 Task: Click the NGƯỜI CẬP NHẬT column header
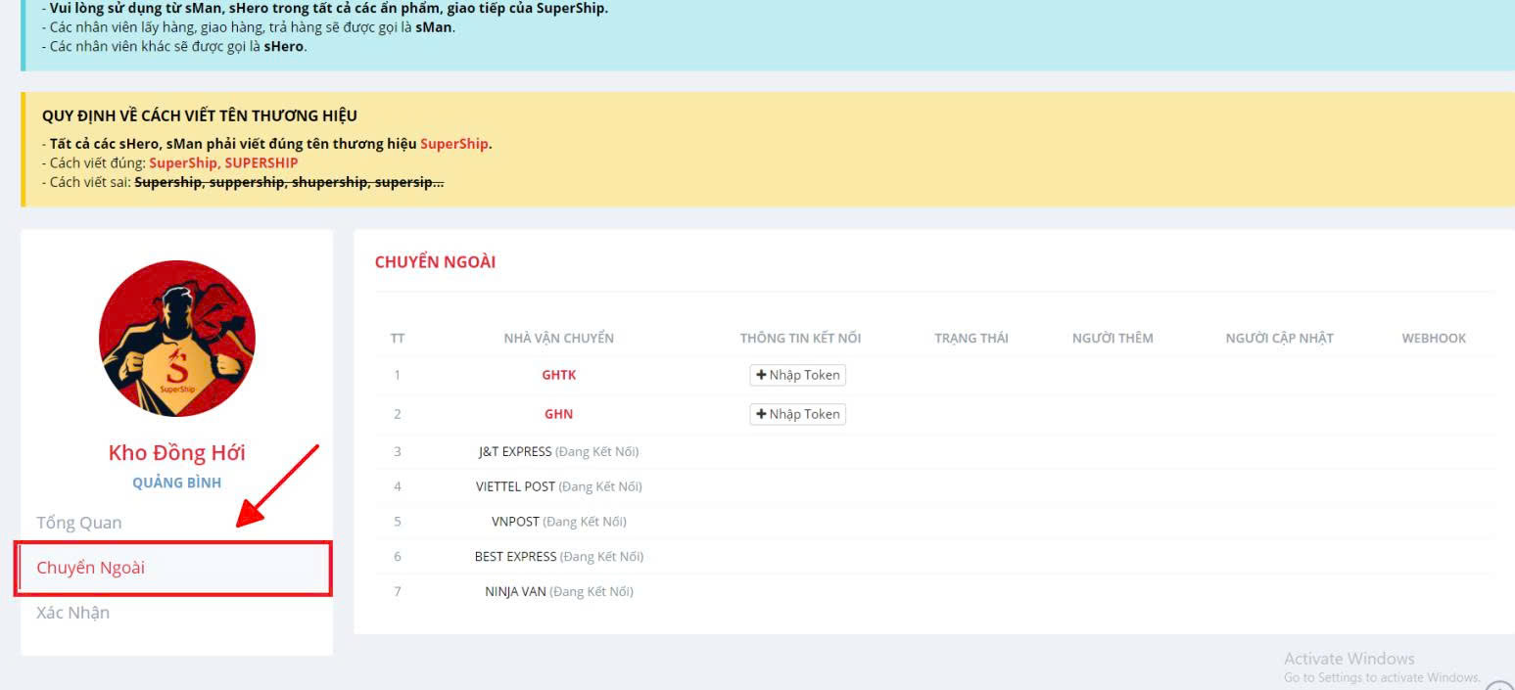coord(1280,339)
